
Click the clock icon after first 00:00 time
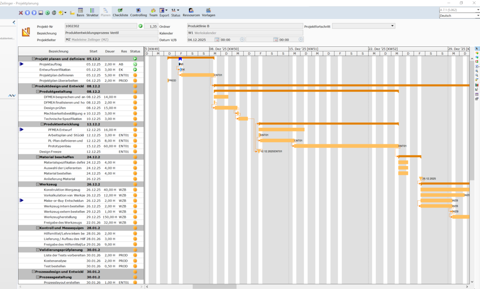pyautogui.click(x=242, y=40)
